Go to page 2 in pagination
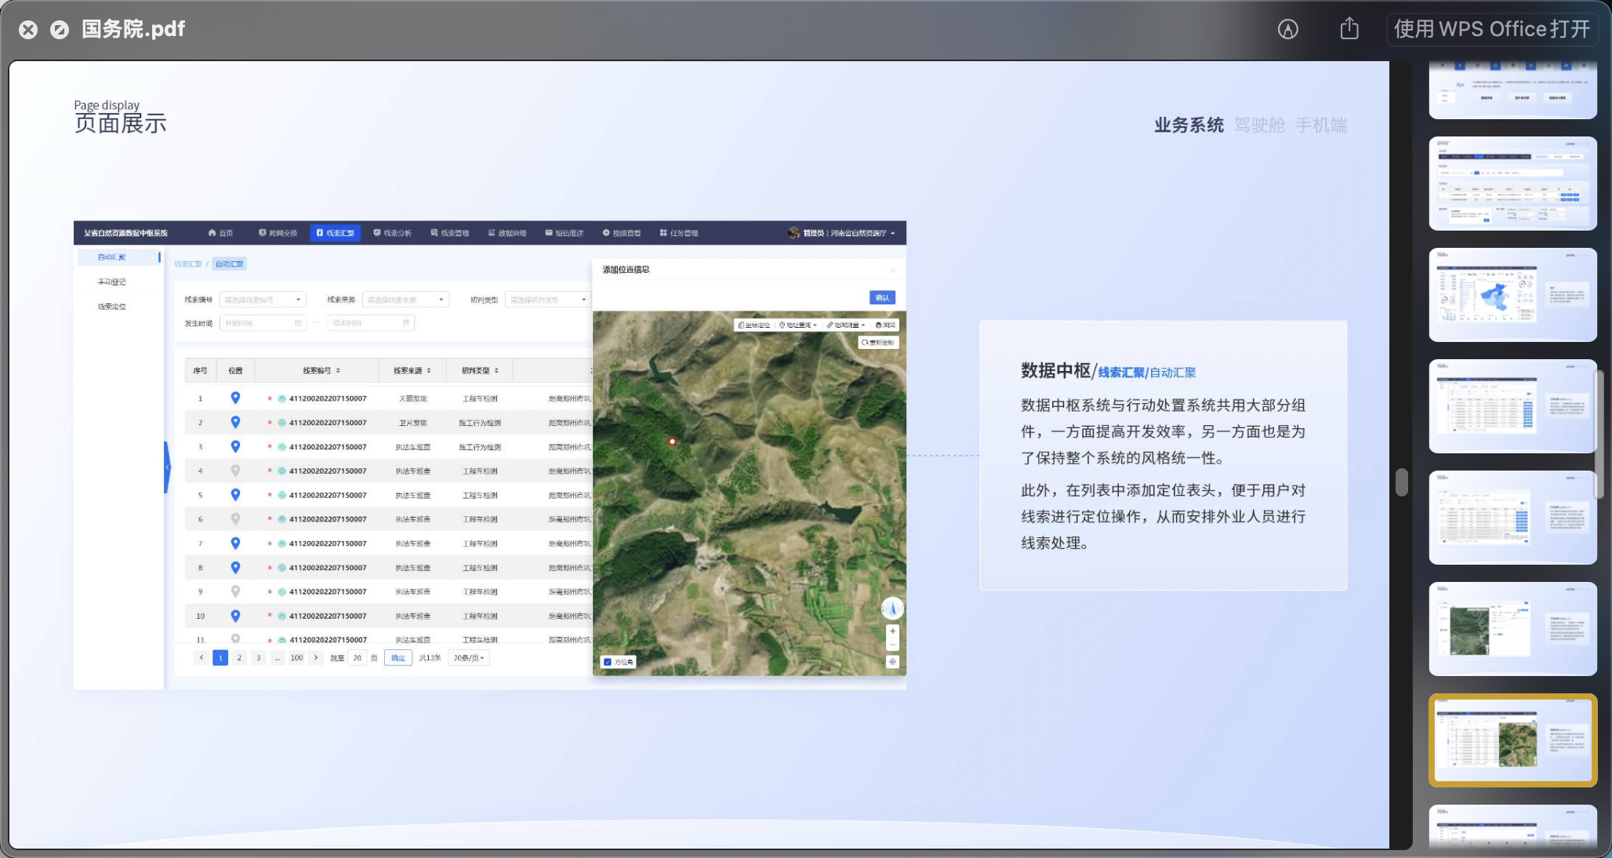The height and width of the screenshot is (858, 1612). (239, 658)
